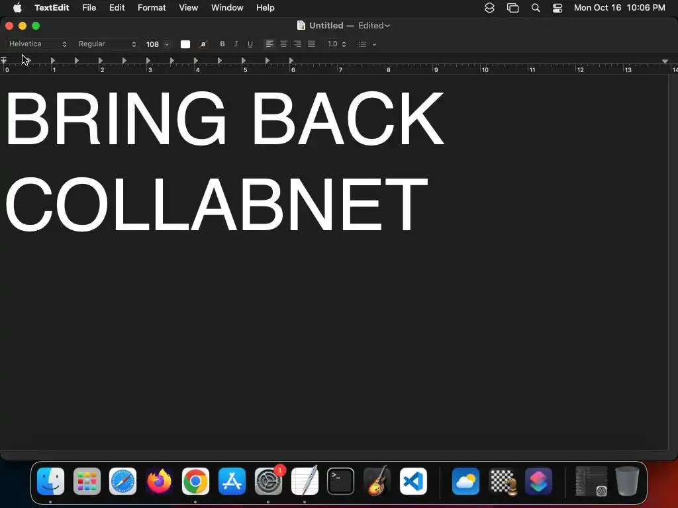
Task: Place cursor in the text BRING BACK
Action: point(224,118)
